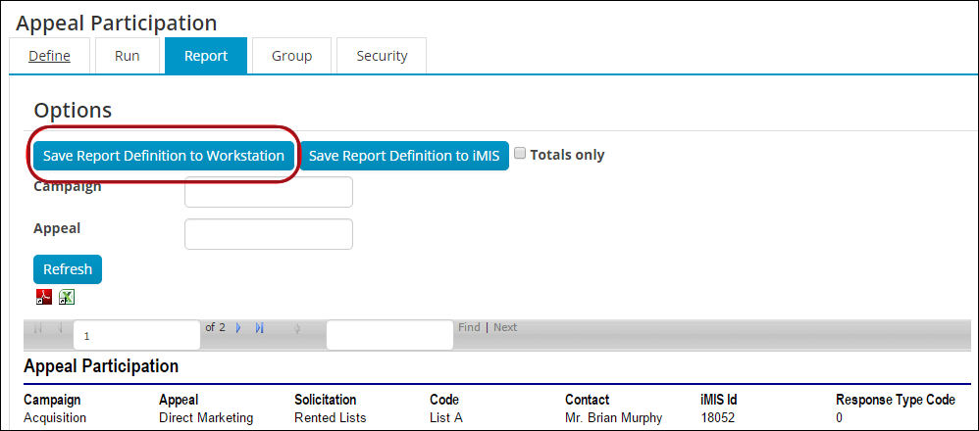The height and width of the screenshot is (431, 979).
Task: Click the find text search box
Action: click(x=389, y=336)
